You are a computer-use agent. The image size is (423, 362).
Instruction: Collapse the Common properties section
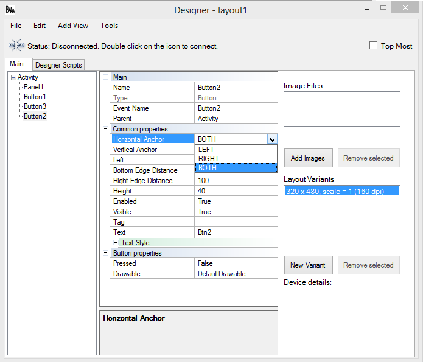(105, 129)
